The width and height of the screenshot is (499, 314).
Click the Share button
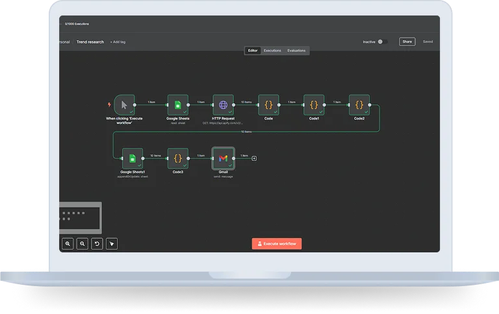(x=407, y=42)
